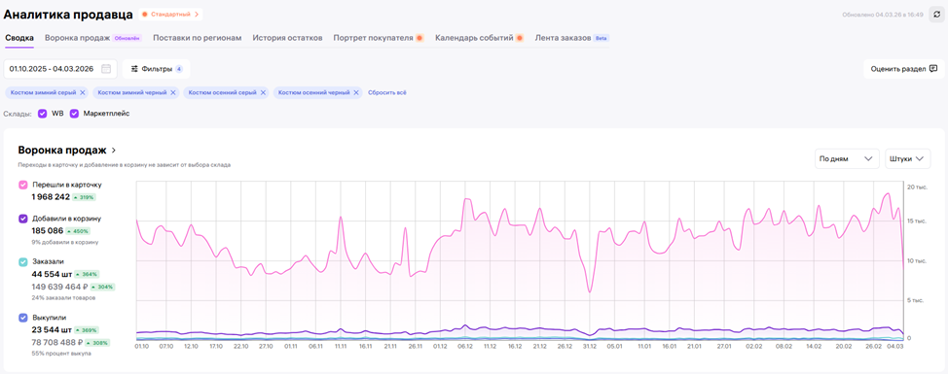Click the sliders icon on Фильтры button
The width and height of the screenshot is (948, 374).
click(x=135, y=69)
